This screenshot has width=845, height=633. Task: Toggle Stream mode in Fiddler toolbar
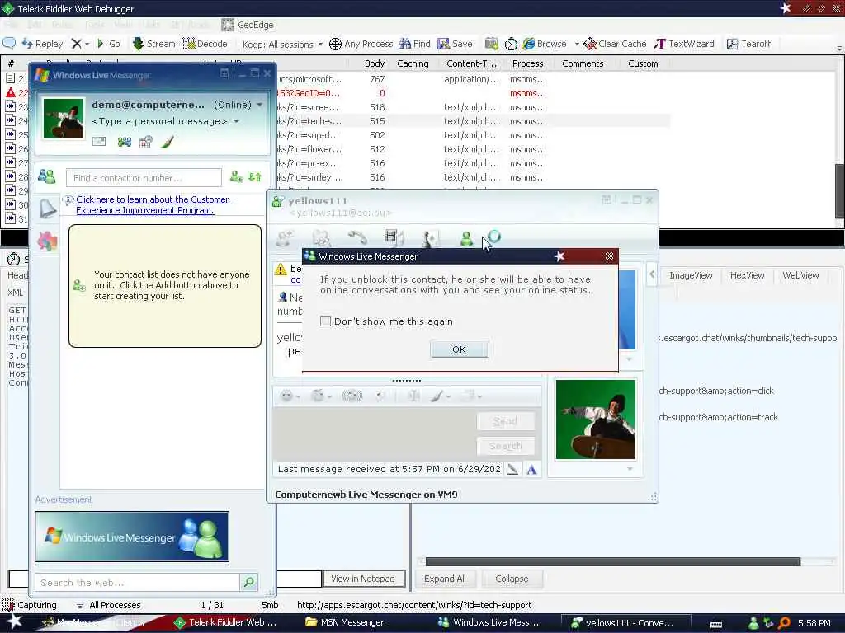154,44
